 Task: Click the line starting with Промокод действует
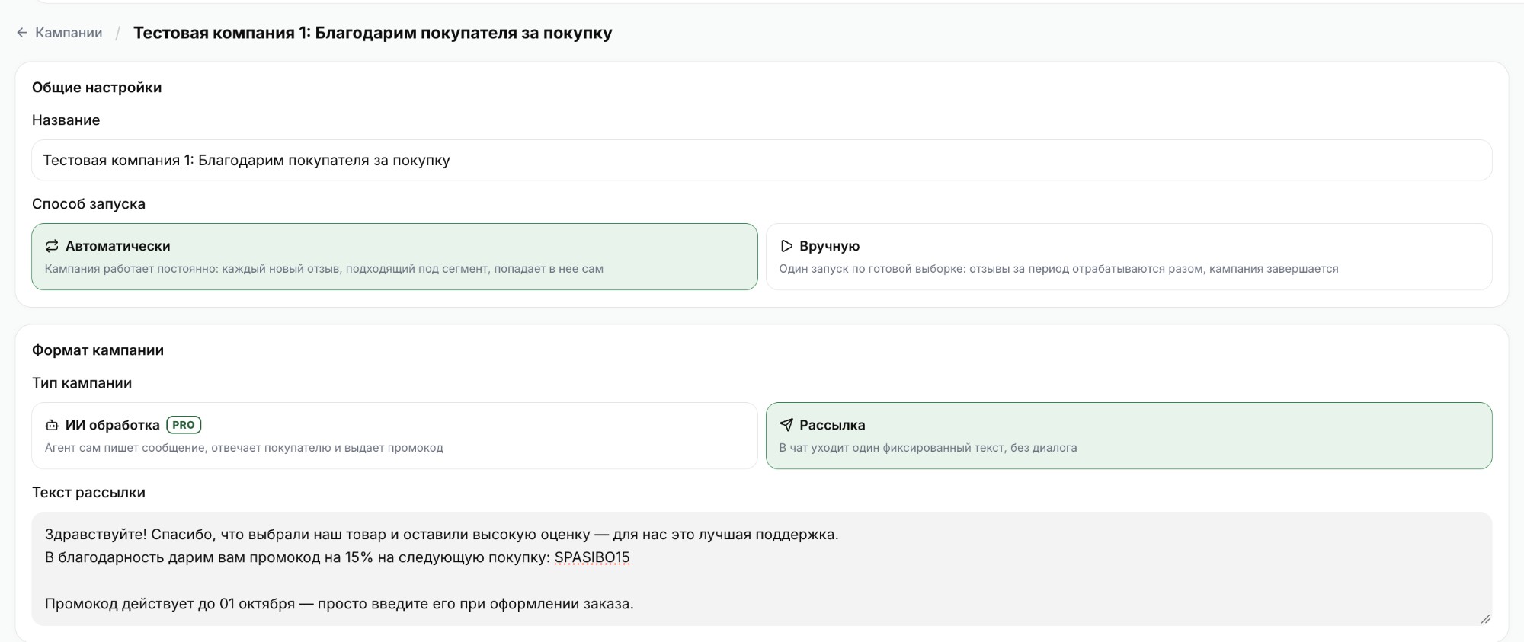point(339,604)
